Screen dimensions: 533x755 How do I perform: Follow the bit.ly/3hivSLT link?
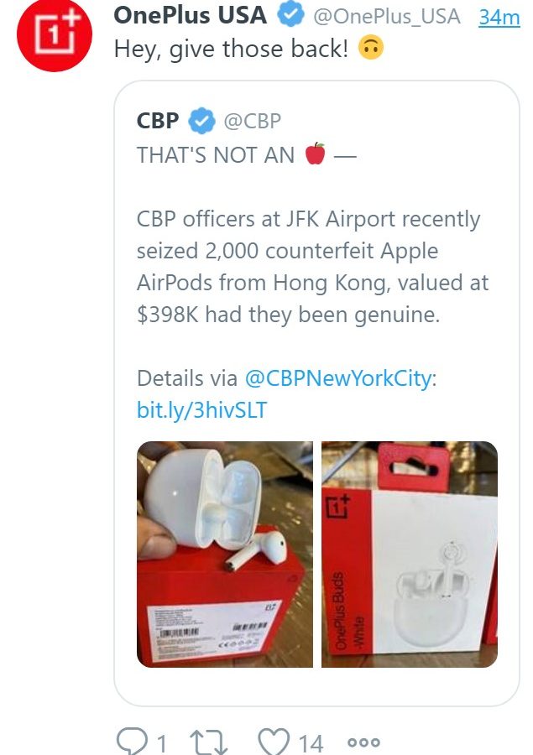point(201,409)
